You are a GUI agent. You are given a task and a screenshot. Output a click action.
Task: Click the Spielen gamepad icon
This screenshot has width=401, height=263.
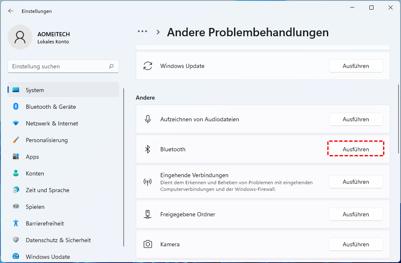16,206
